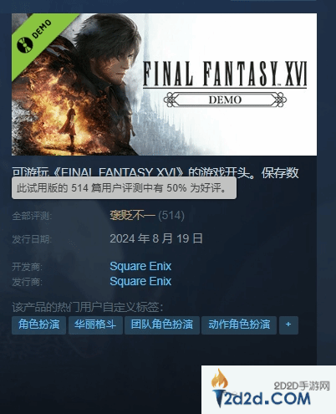This screenshot has height=414, width=336.
Task: Open the Square Enix publisher link
Action: pos(140,281)
